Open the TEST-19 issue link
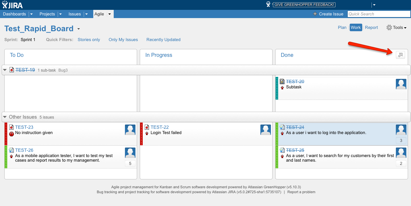The height and width of the screenshot is (206, 411). click(x=25, y=70)
